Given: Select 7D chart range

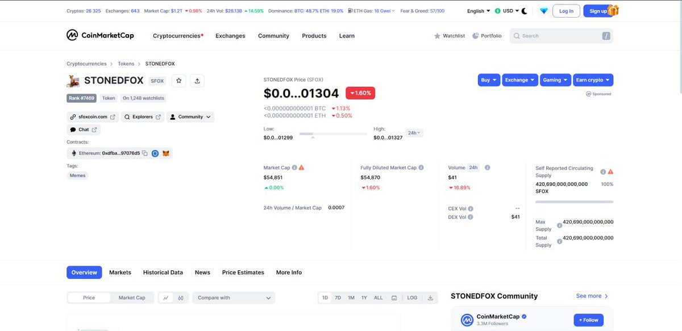Looking at the screenshot, I should pyautogui.click(x=338, y=298).
